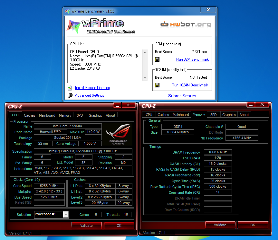This screenshot has height=240, width=278.
Task: Minimize the left CPU-Z window
Action: tap(117, 105)
